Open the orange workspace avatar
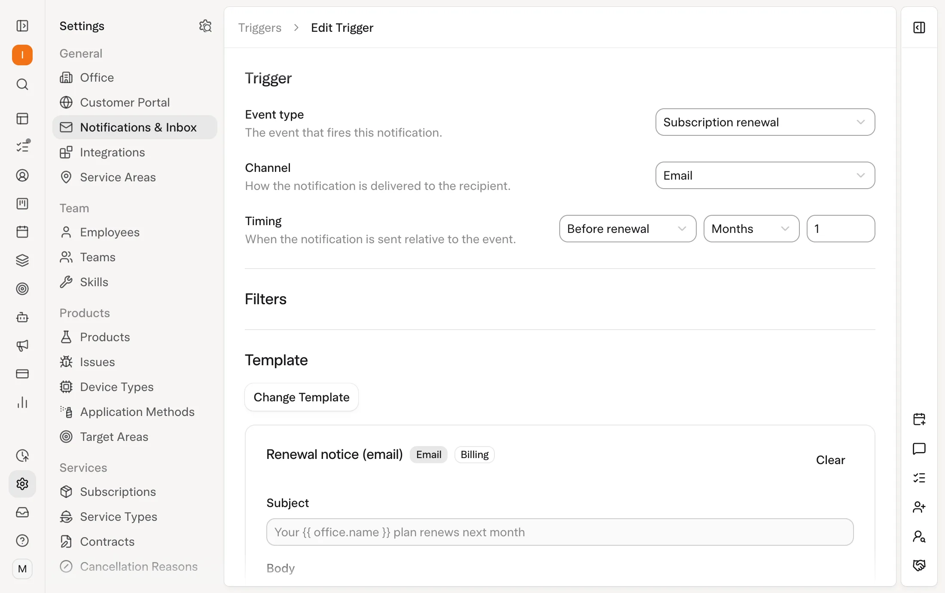 click(x=22, y=55)
